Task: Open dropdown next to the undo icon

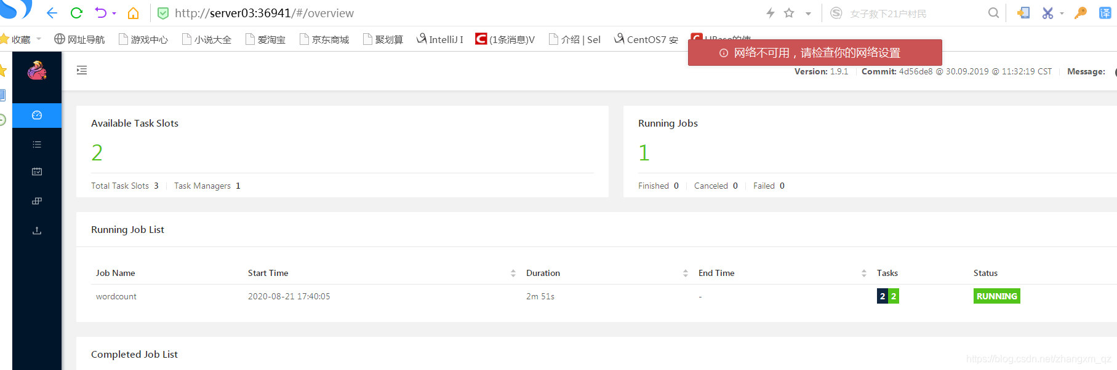Action: [x=114, y=14]
